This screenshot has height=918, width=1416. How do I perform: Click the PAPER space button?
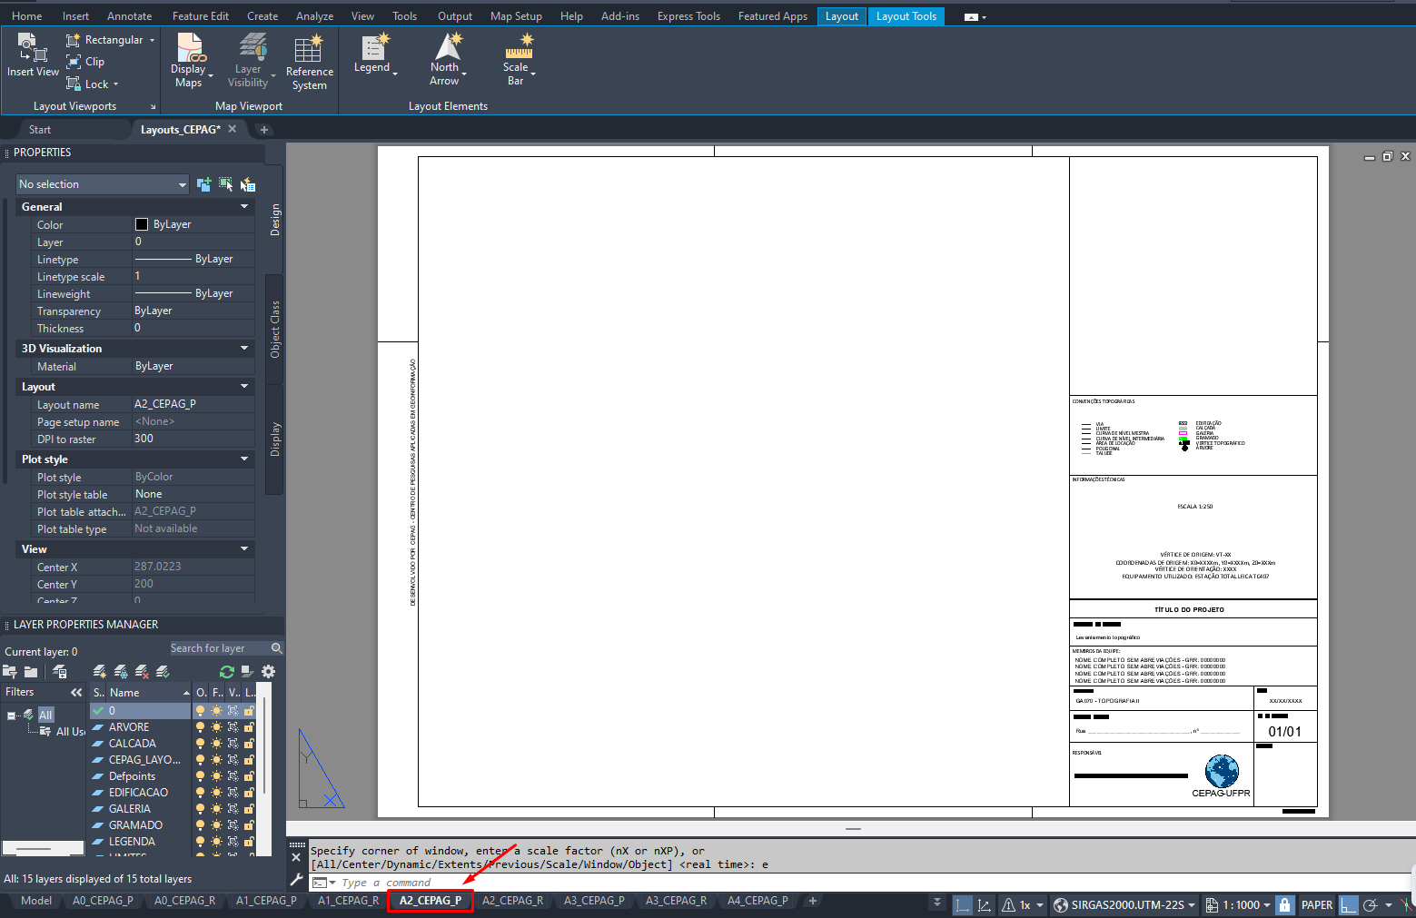pyautogui.click(x=1316, y=905)
